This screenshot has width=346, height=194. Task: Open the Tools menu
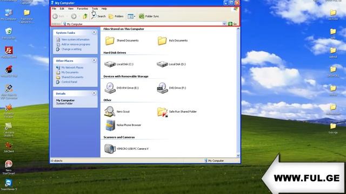[95, 9]
